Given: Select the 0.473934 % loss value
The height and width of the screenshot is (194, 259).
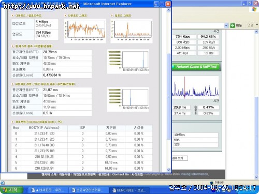Looking at the screenshot, I should pos(52,75).
